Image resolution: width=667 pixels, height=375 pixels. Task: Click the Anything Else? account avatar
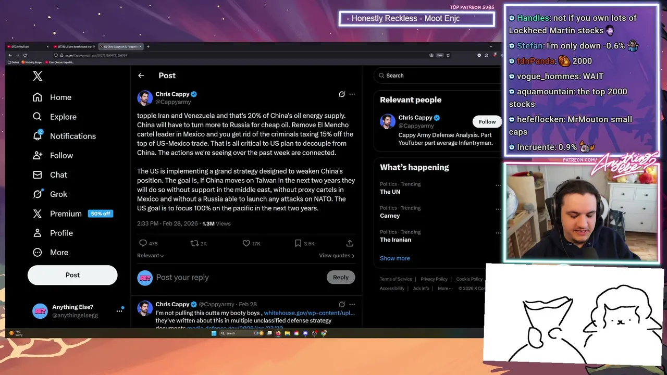[40, 311]
